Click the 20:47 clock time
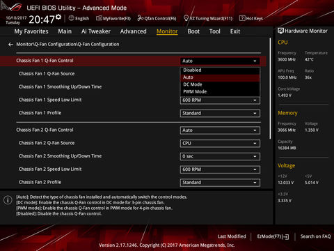 [x=42, y=20]
